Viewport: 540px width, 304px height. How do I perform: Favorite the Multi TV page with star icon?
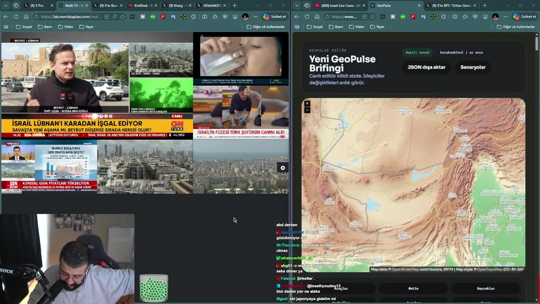tap(122, 16)
